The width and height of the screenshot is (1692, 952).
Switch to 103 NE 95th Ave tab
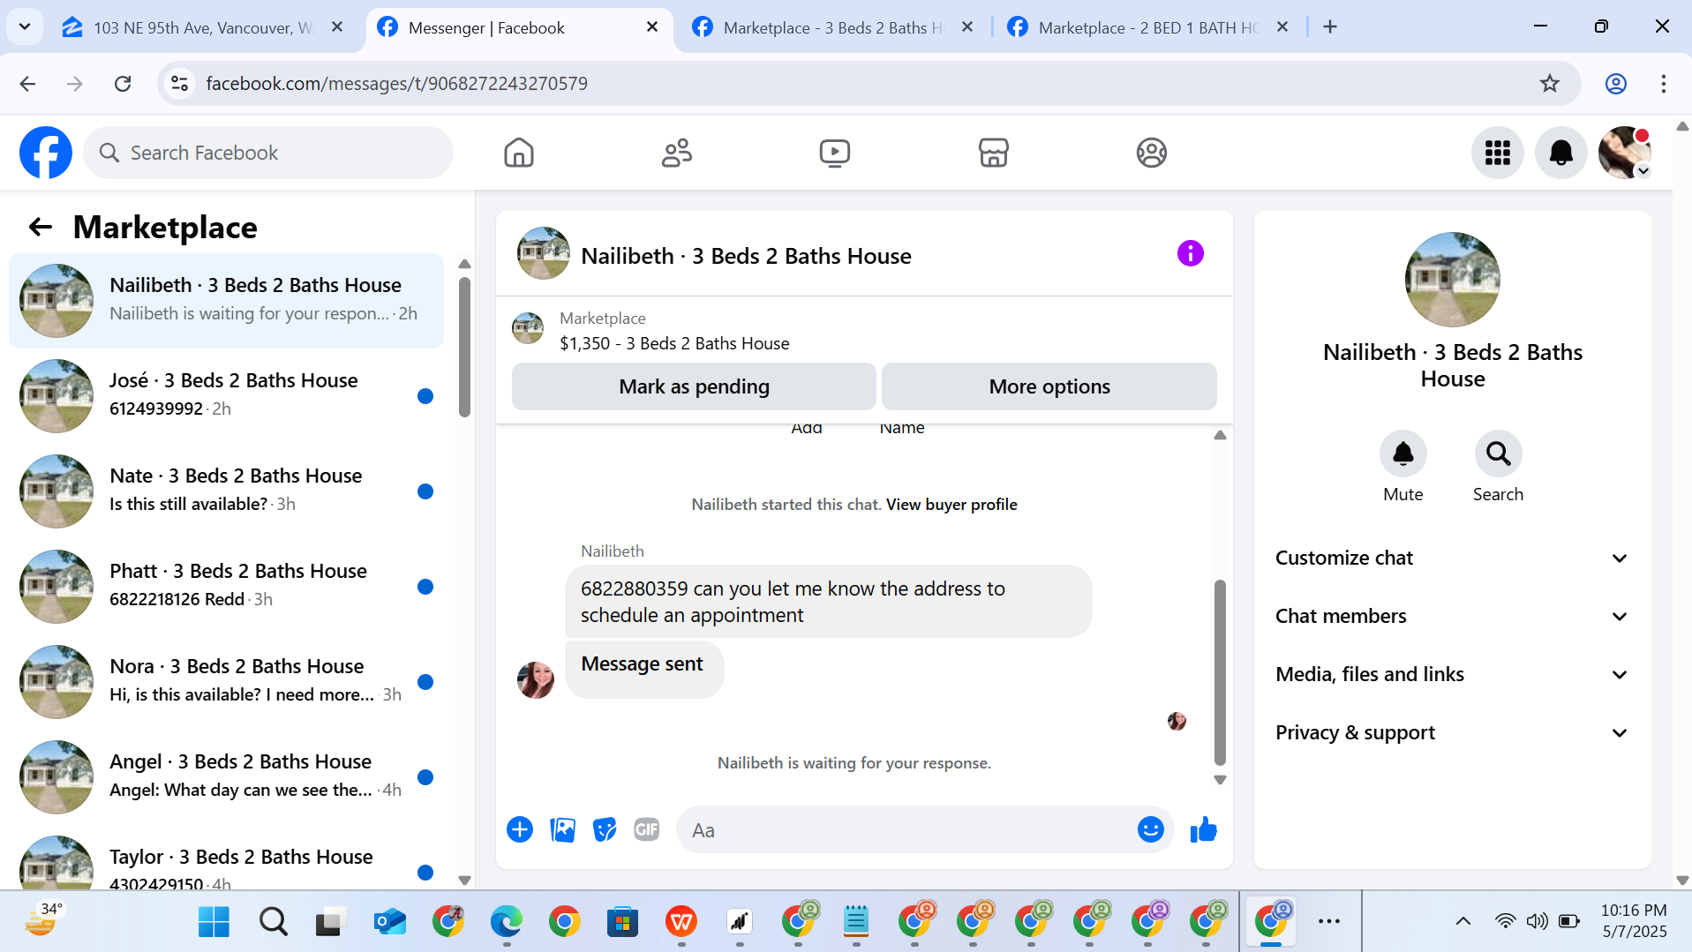pos(203,27)
